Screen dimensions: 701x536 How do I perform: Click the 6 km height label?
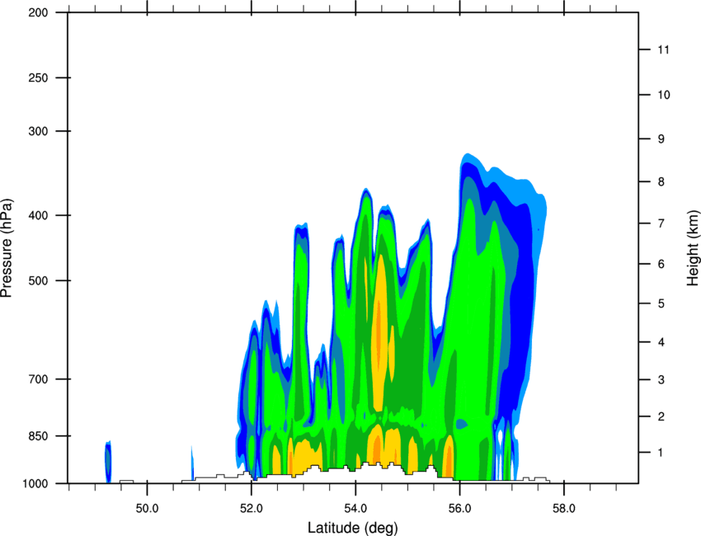click(661, 264)
